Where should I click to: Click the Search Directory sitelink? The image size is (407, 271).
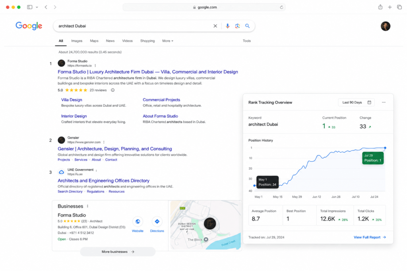tap(70, 192)
